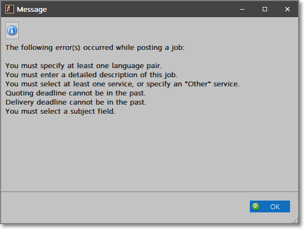Click the blue information icon
This screenshot has height=229, width=304.
pyautogui.click(x=12, y=31)
